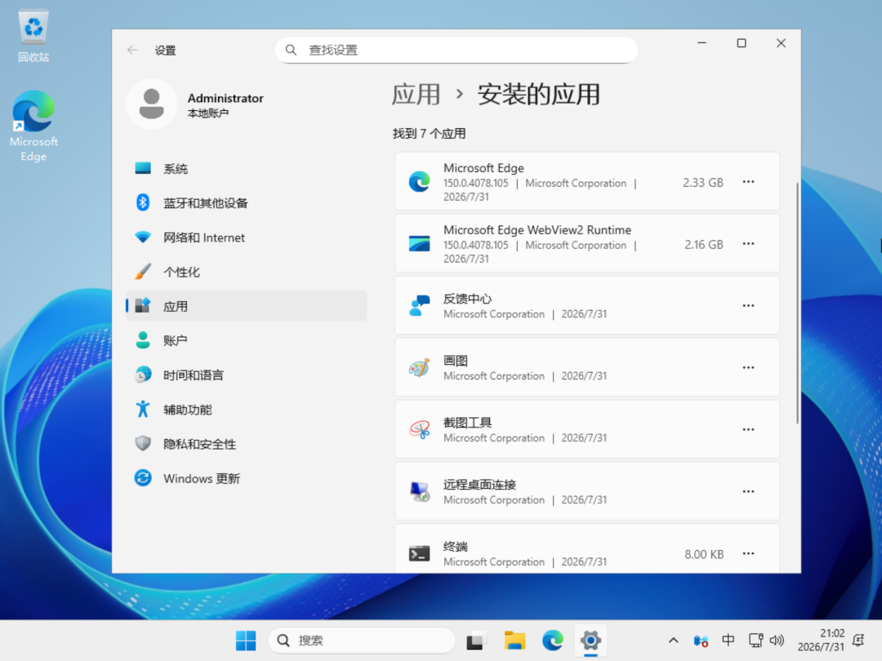Go to 蓝牙和其他设备 settings
The image size is (882, 661).
247,203
